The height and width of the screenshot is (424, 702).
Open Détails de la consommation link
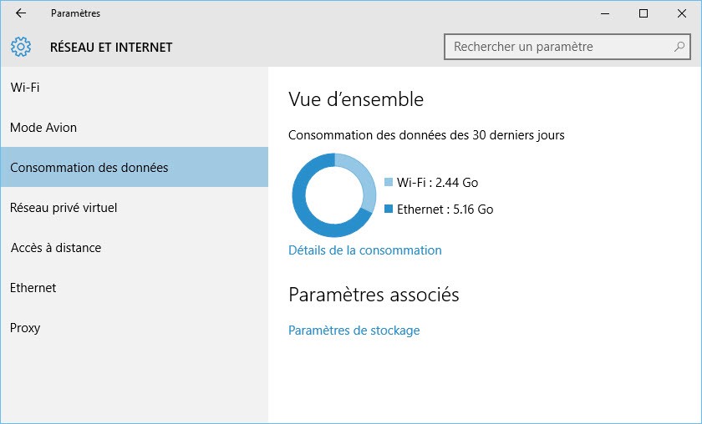coord(364,250)
